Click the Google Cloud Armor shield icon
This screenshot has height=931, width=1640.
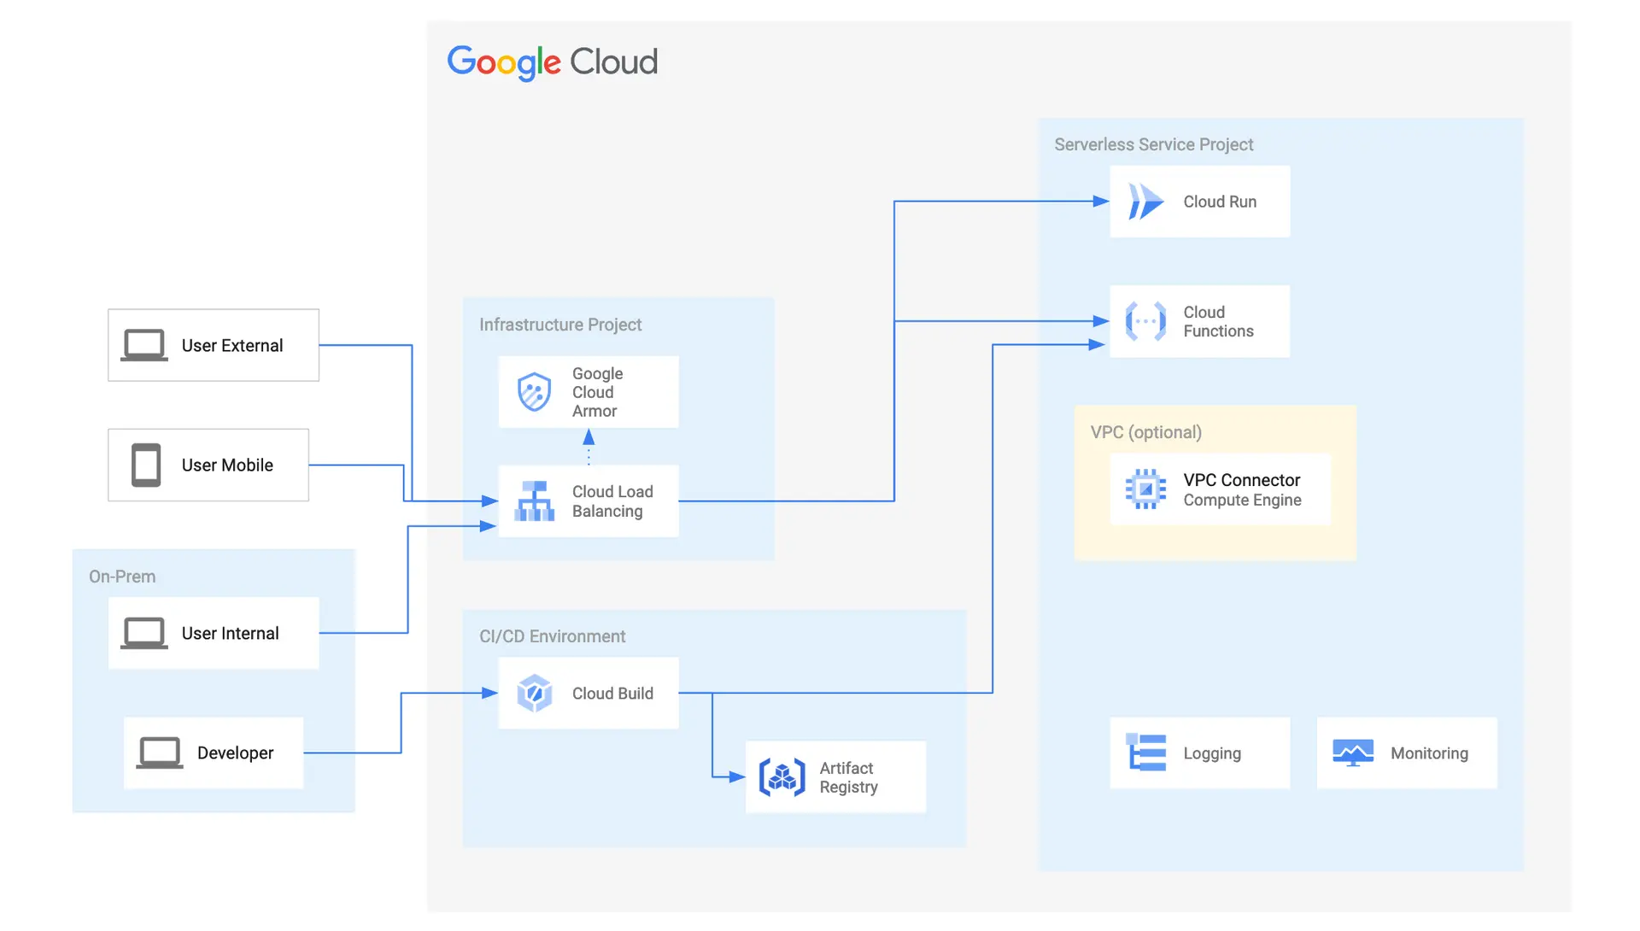pos(535,392)
